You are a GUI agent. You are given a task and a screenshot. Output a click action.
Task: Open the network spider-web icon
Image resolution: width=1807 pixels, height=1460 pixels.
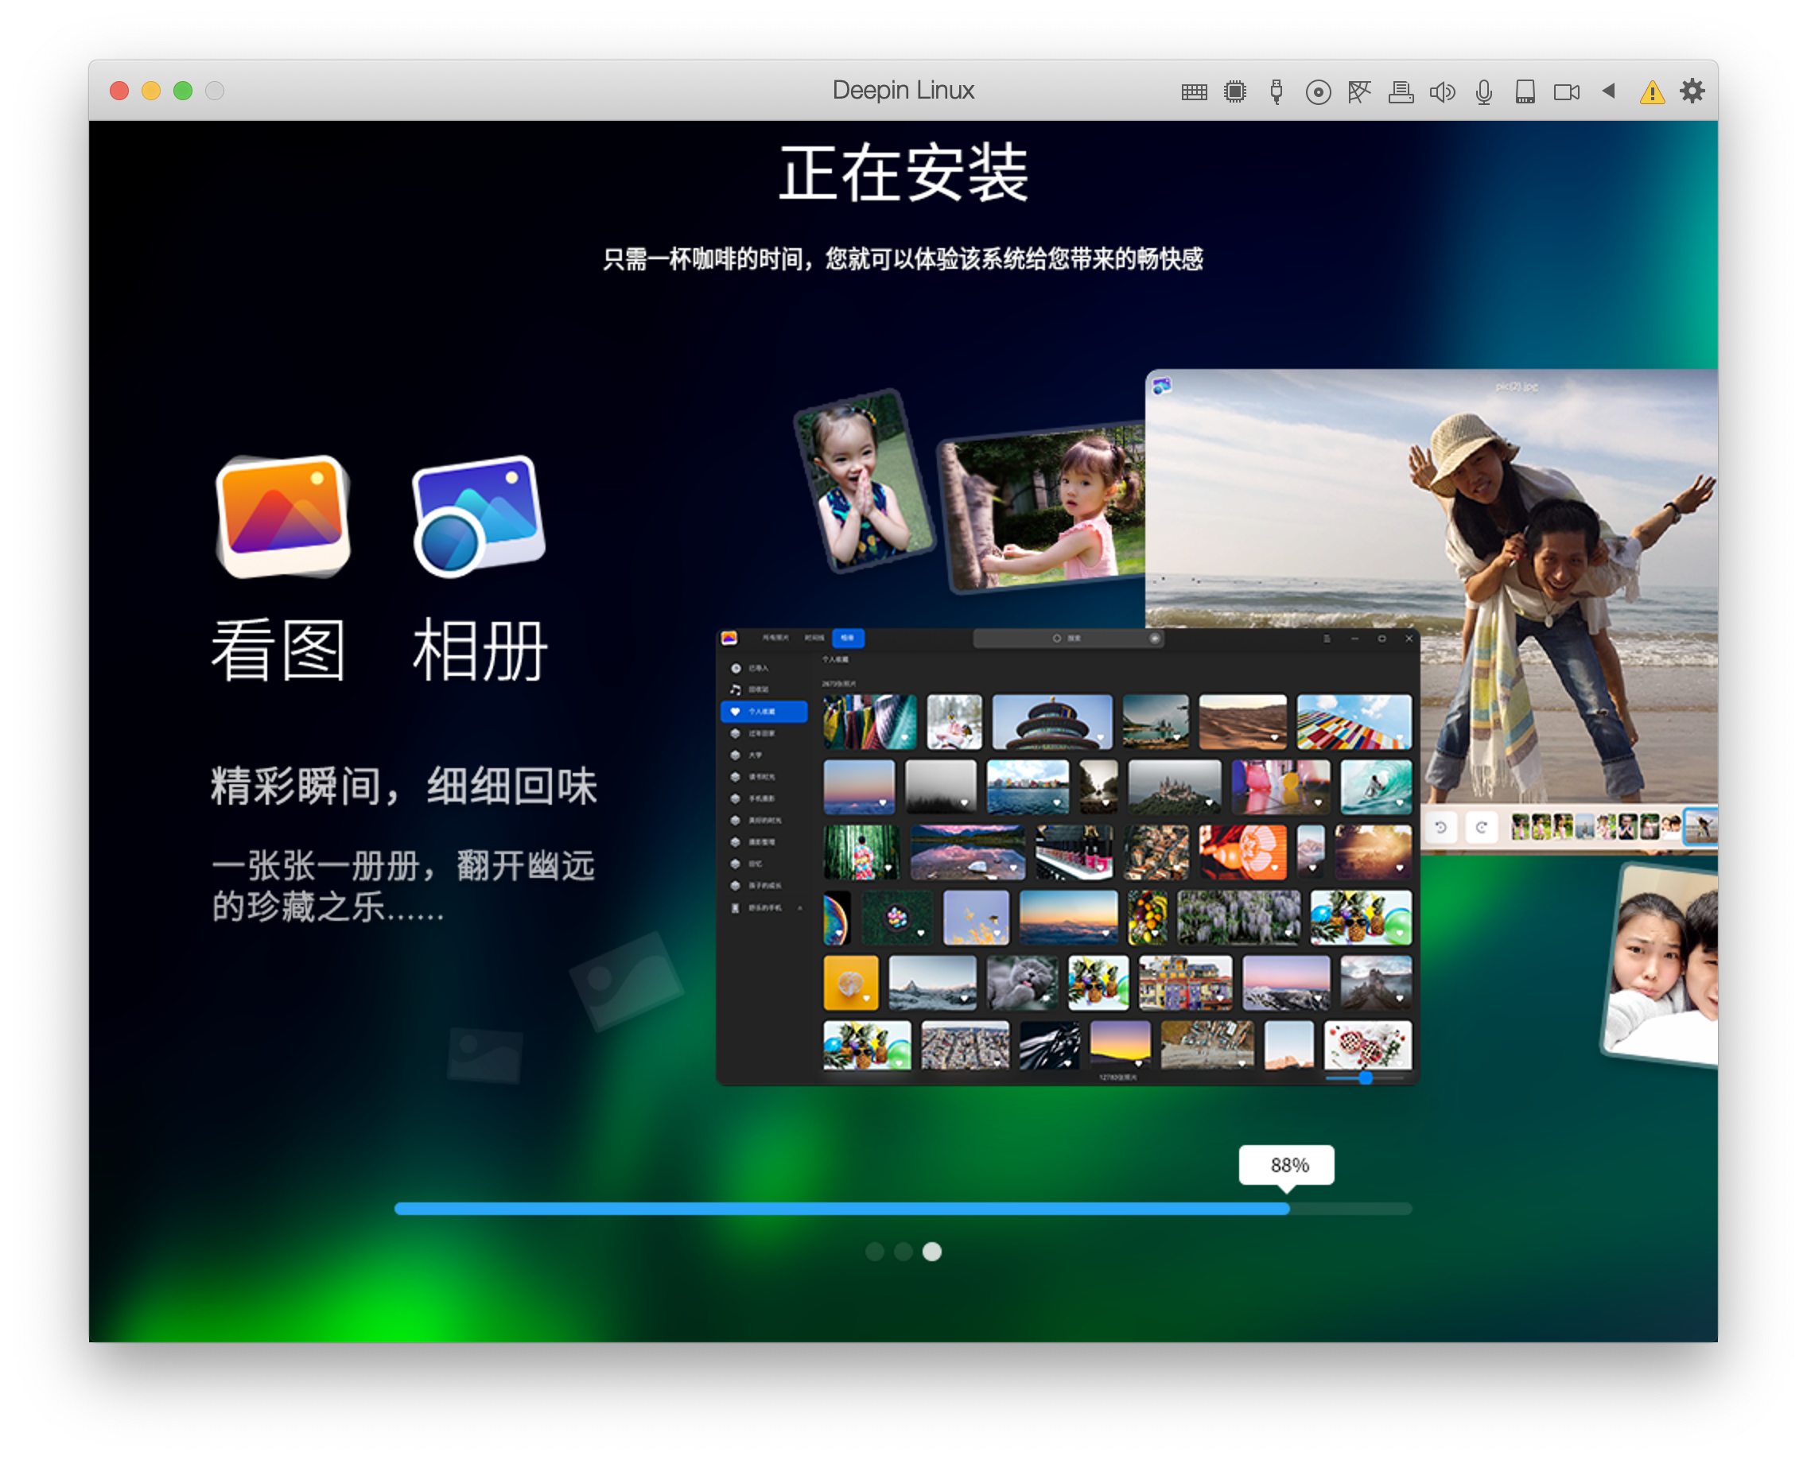point(1359,91)
